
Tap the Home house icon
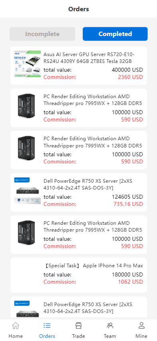(x=16, y=326)
